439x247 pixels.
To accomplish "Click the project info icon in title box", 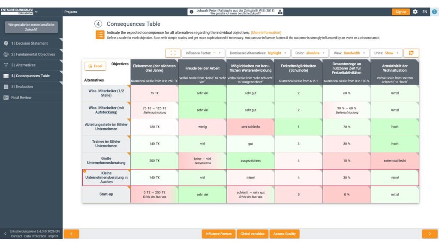I will pos(192,12).
